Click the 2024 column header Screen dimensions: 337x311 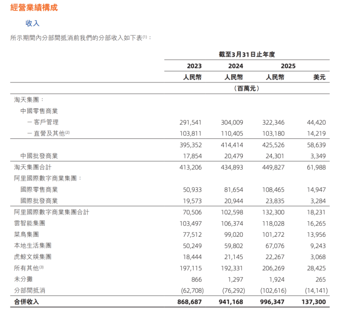(236, 66)
